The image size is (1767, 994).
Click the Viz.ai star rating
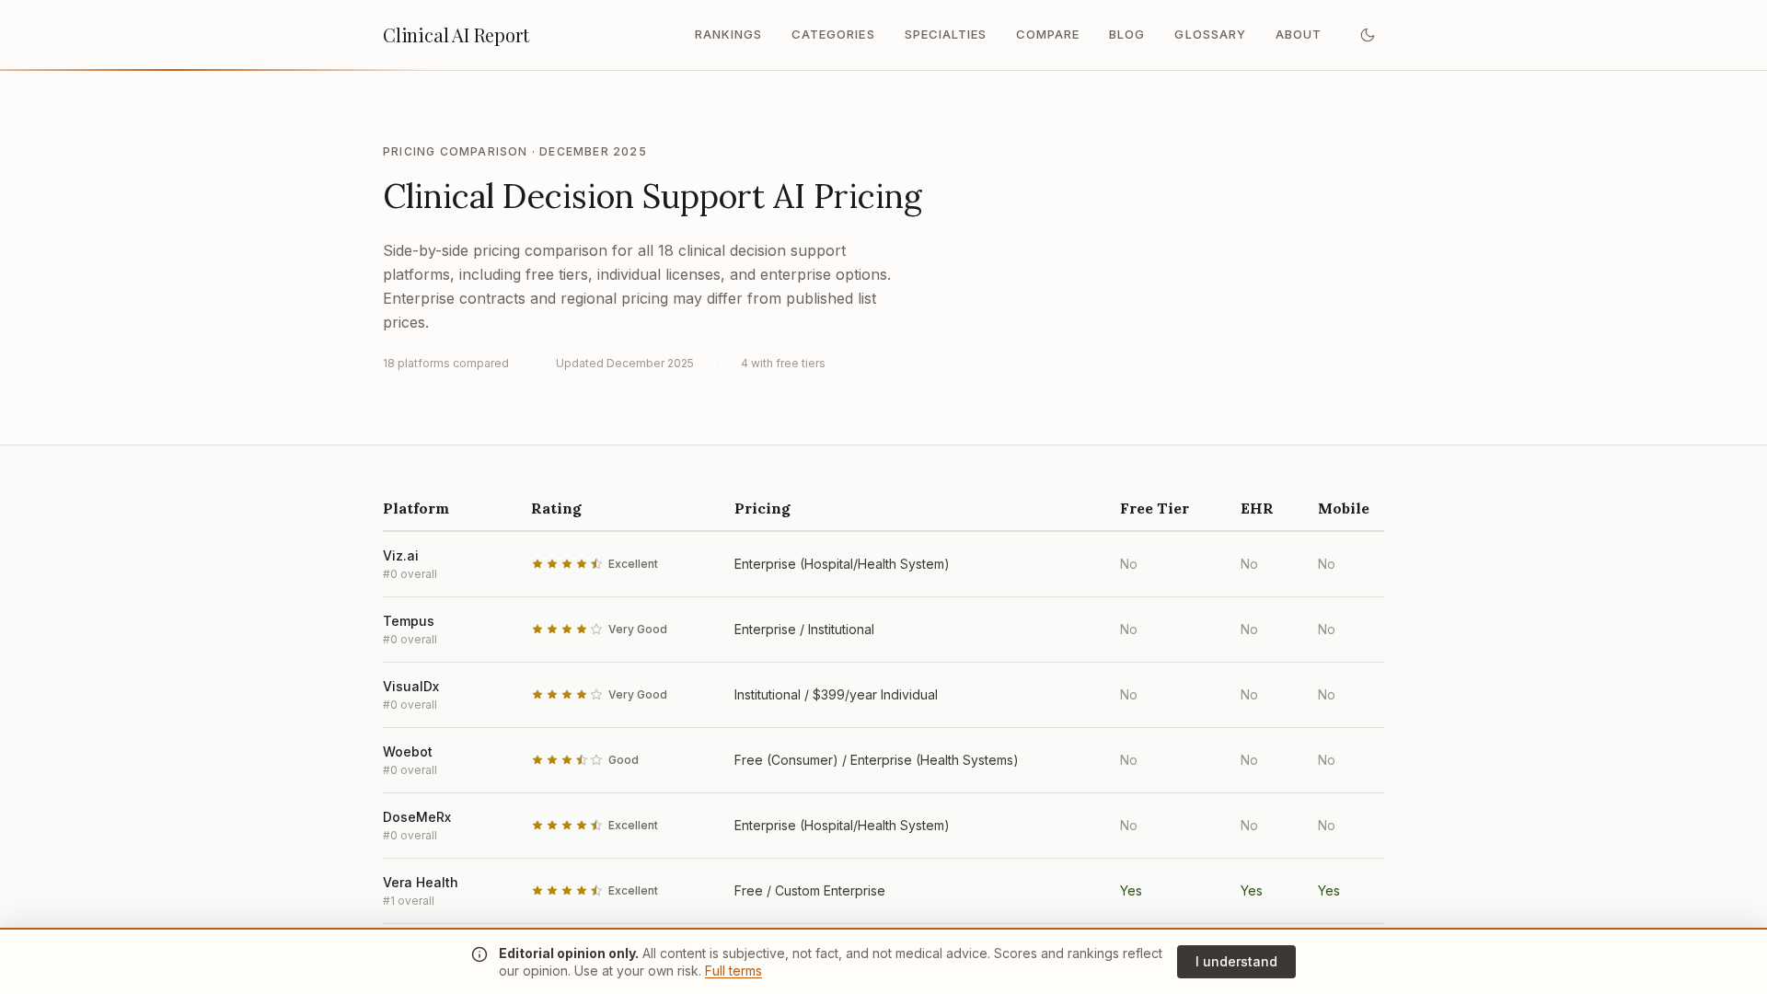pyautogui.click(x=567, y=564)
